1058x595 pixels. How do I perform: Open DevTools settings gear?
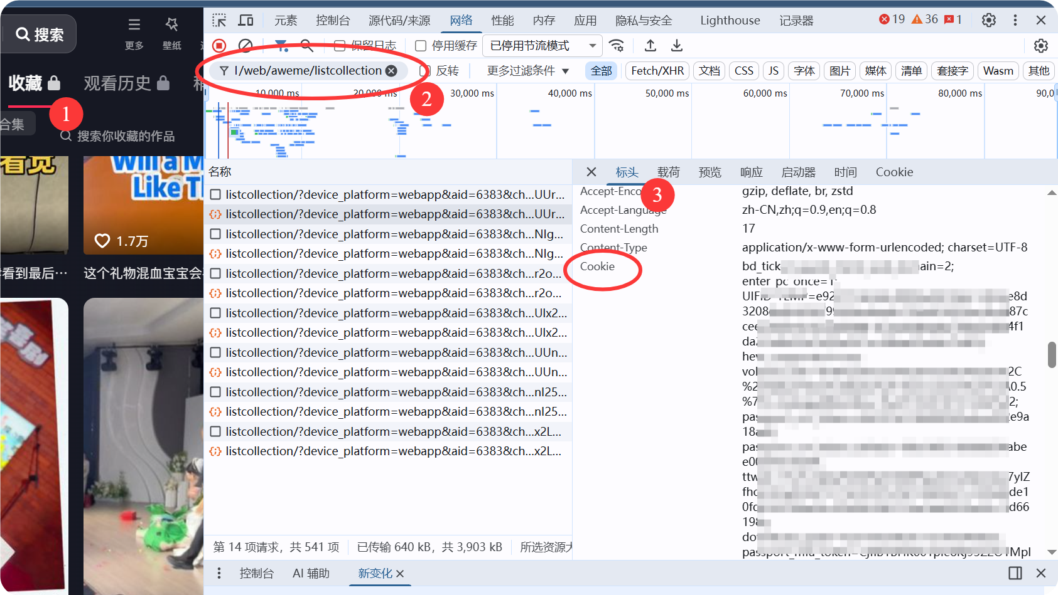coord(988,20)
